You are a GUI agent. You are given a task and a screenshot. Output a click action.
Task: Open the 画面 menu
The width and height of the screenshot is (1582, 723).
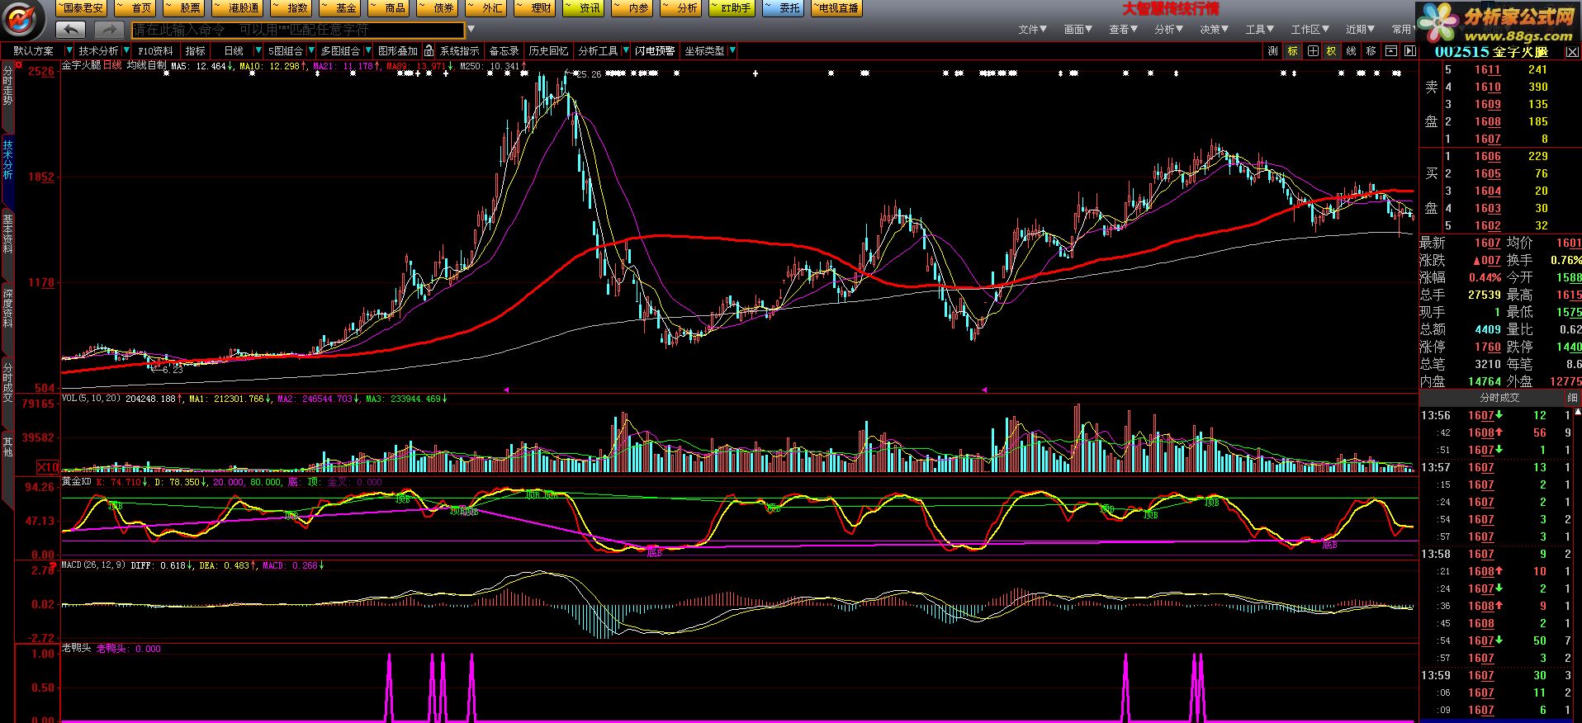[x=1078, y=30]
